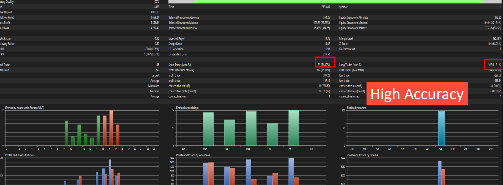This screenshot has width=503, height=185.
Task: Click the Symbols label
Action: pyautogui.click(x=344, y=7)
